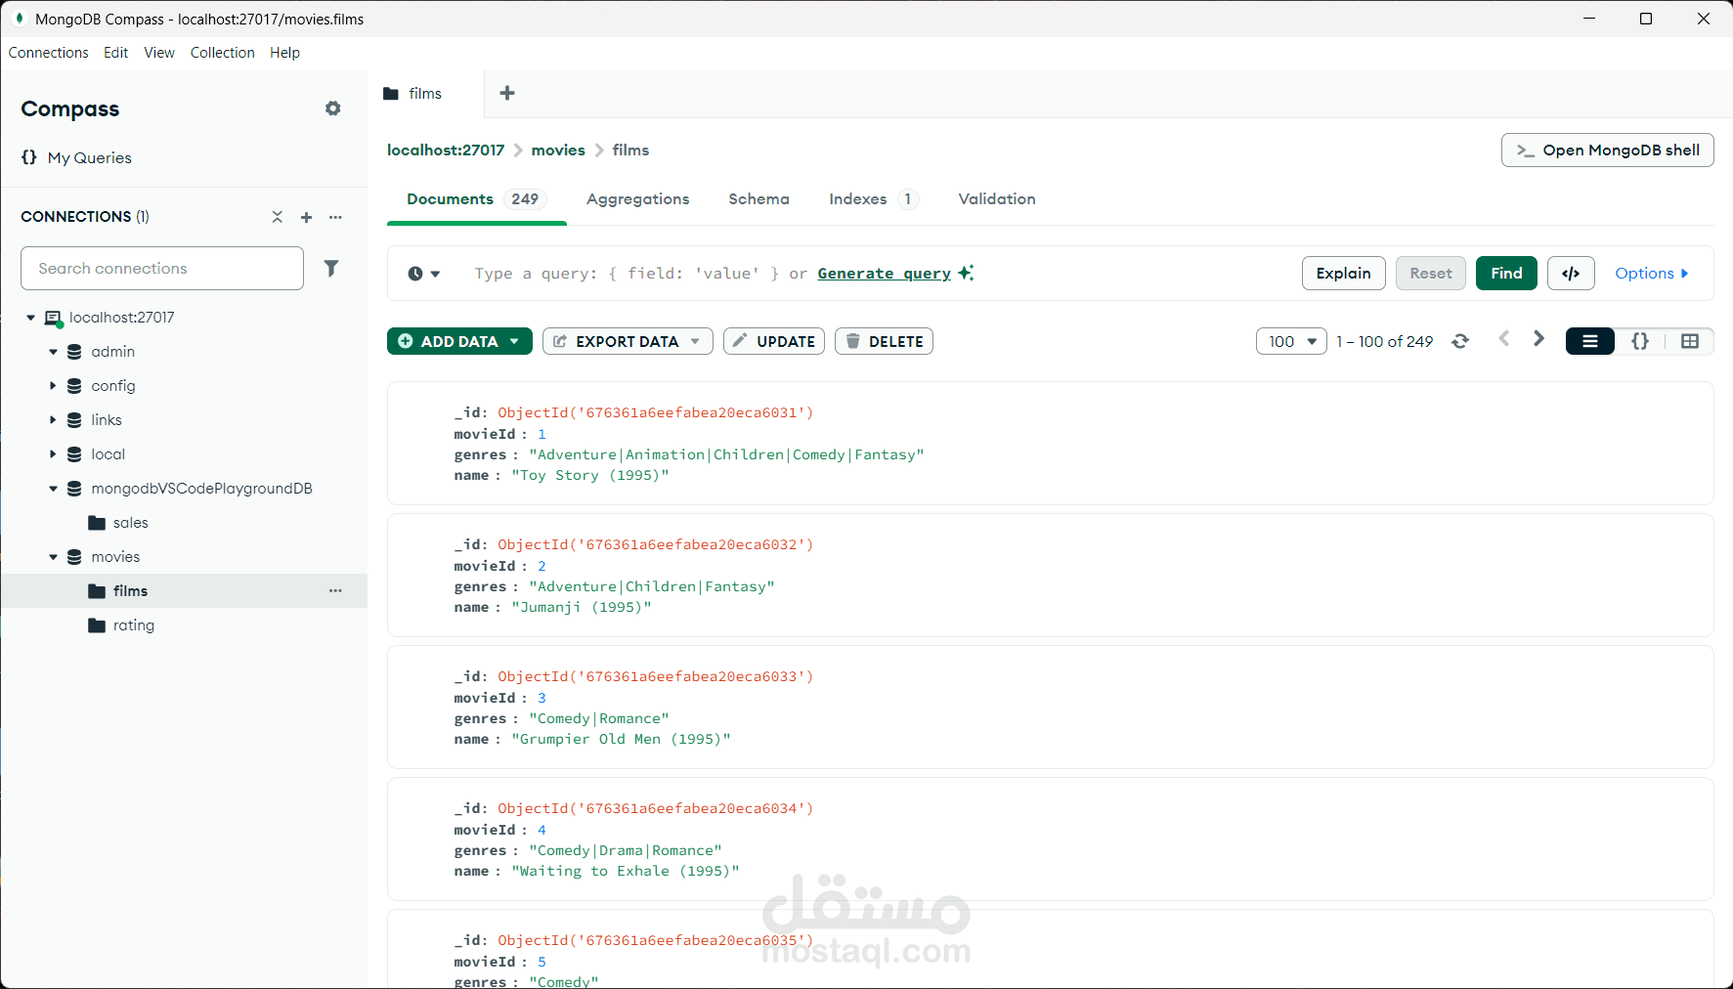The image size is (1733, 989).
Task: Expand the config database
Action: coord(53,386)
